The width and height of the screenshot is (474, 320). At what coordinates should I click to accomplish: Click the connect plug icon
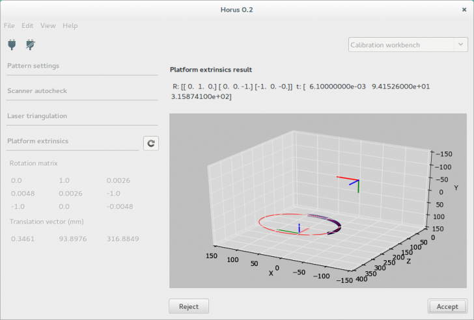coord(12,45)
